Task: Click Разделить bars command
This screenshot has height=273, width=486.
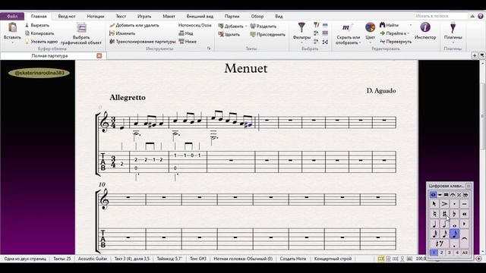Action: pyautogui.click(x=264, y=27)
